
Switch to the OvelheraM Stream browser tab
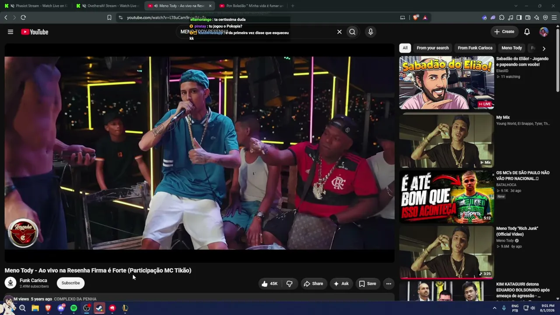108,6
